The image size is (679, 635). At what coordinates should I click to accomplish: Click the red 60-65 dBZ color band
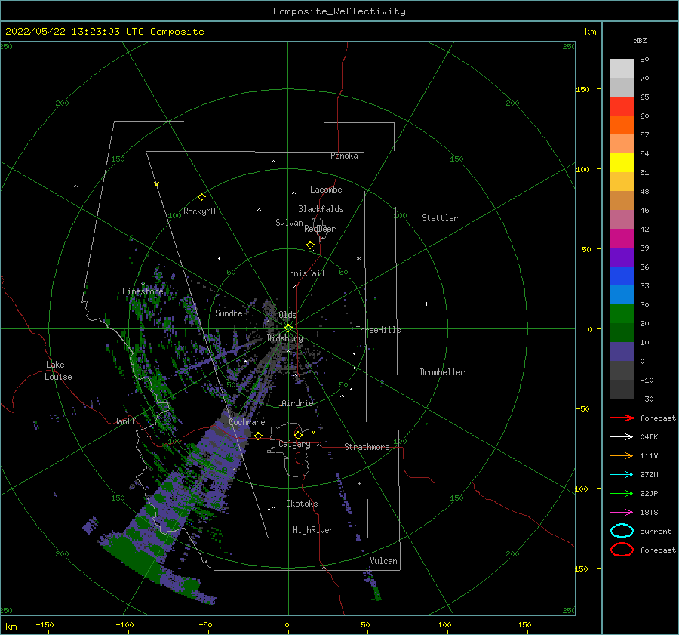click(x=622, y=106)
